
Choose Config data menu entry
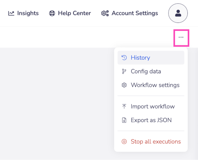click(x=146, y=71)
